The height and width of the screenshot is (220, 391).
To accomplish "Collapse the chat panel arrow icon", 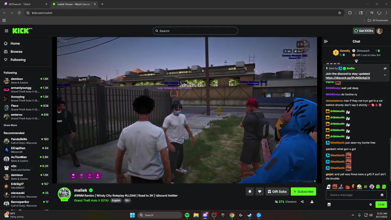I will coord(326,41).
